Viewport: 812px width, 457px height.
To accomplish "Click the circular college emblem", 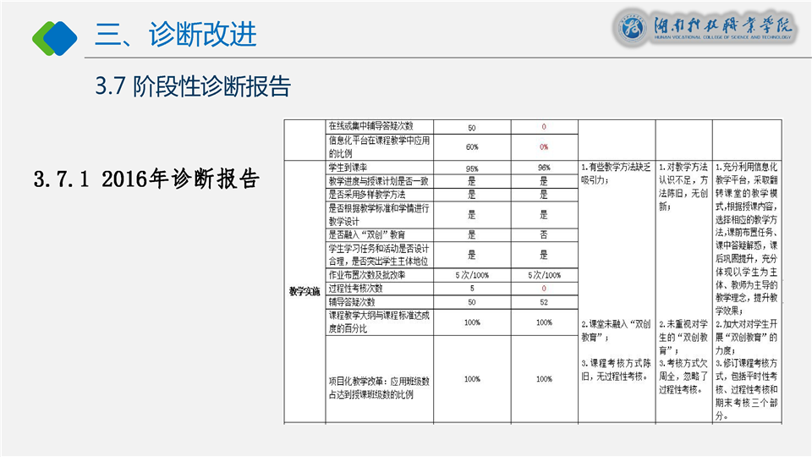I will 632,28.
